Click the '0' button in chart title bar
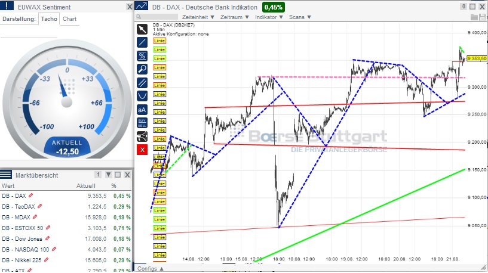 tap(464, 7)
